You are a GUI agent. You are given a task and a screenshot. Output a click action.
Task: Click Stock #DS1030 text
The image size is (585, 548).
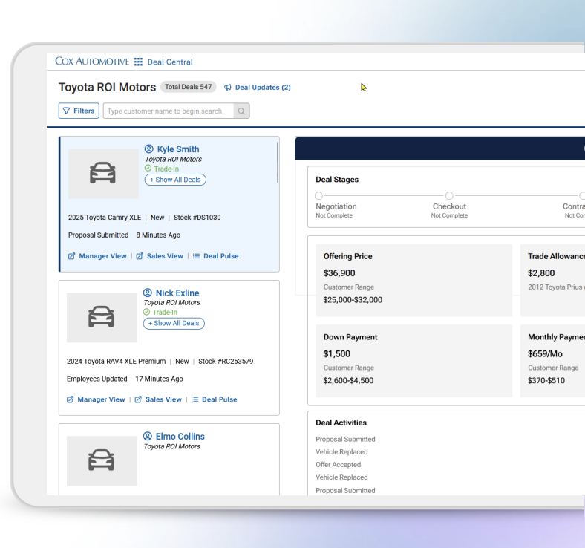click(197, 218)
